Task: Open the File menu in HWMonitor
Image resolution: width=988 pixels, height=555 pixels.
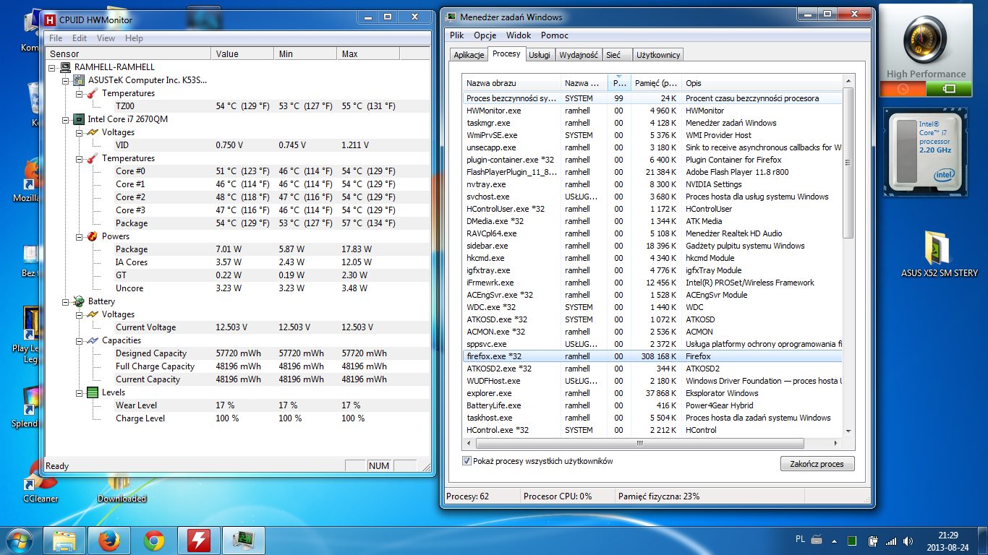Action: pos(56,38)
